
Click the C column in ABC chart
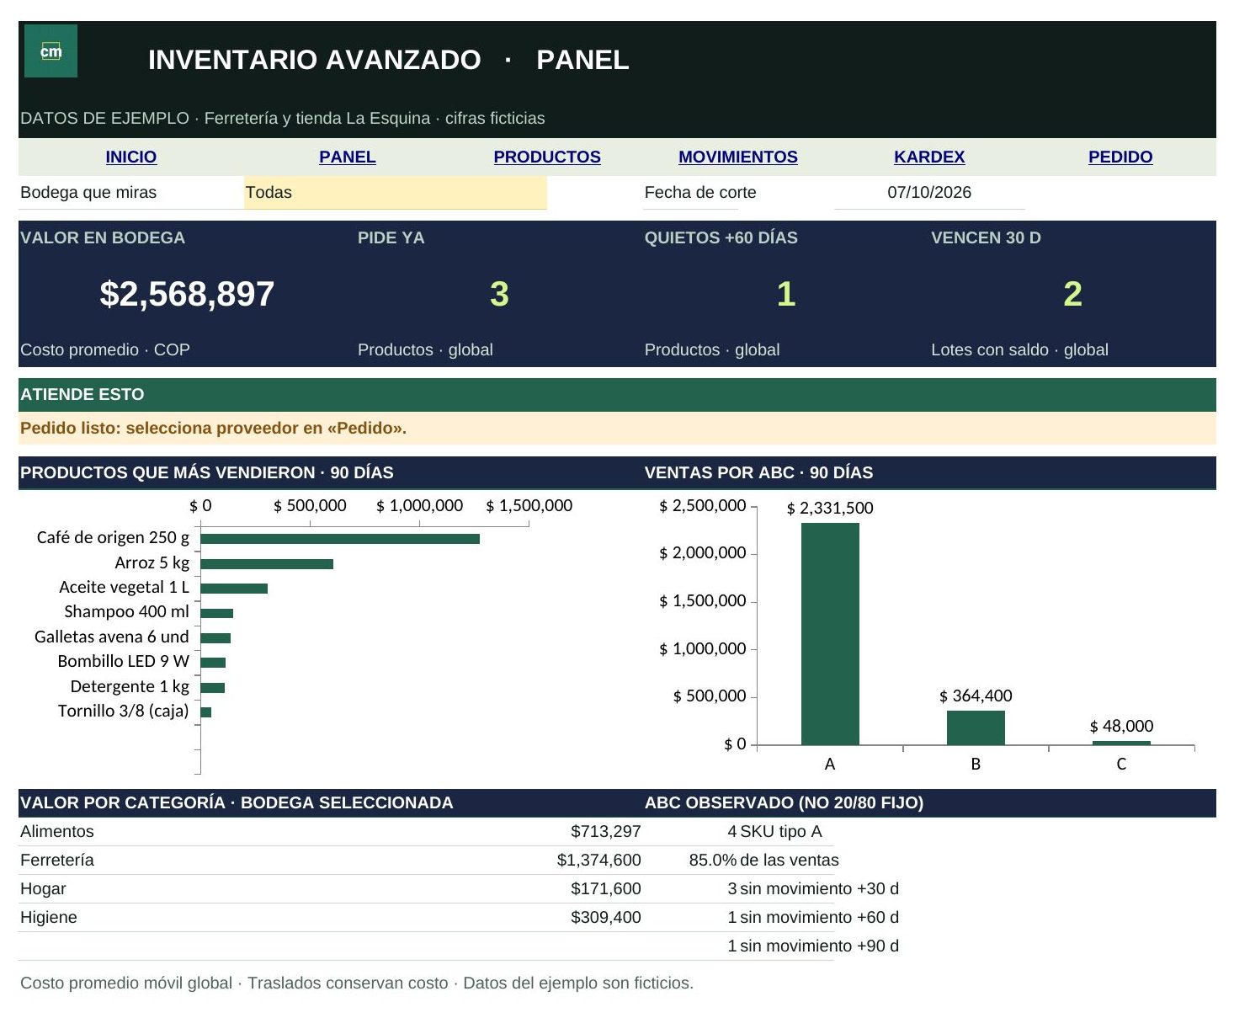click(x=1121, y=743)
